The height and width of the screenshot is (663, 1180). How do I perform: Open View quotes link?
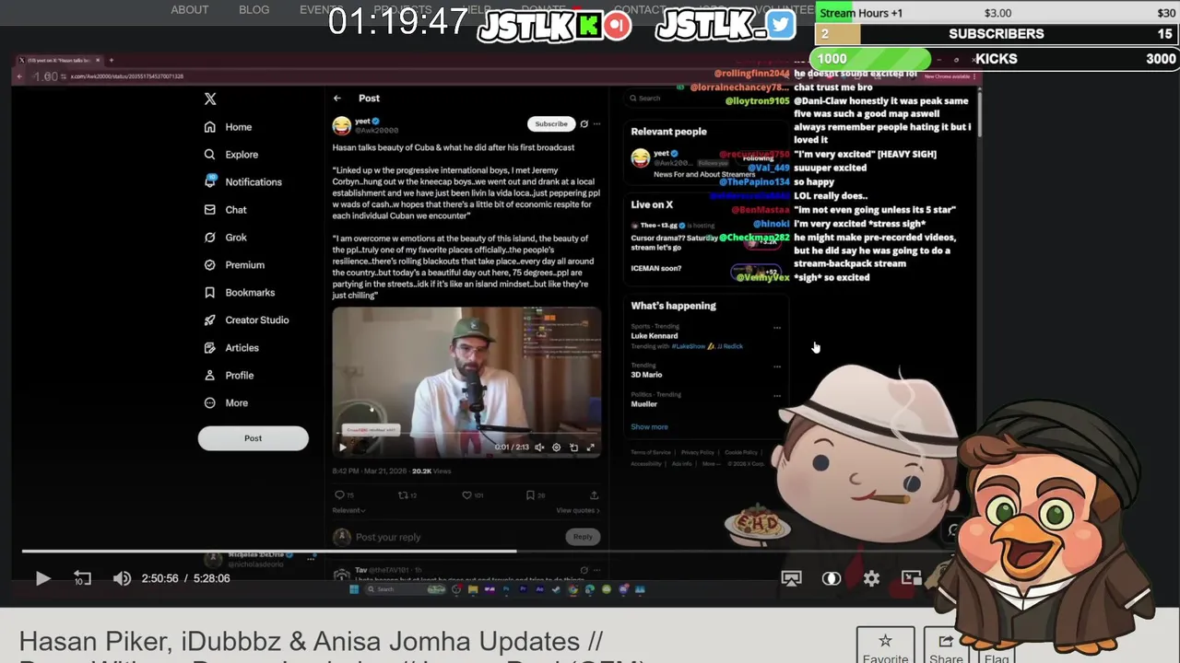[578, 510]
